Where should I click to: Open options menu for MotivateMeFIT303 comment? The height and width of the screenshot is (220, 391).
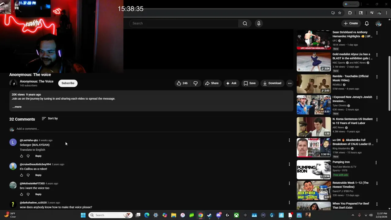tap(289, 183)
